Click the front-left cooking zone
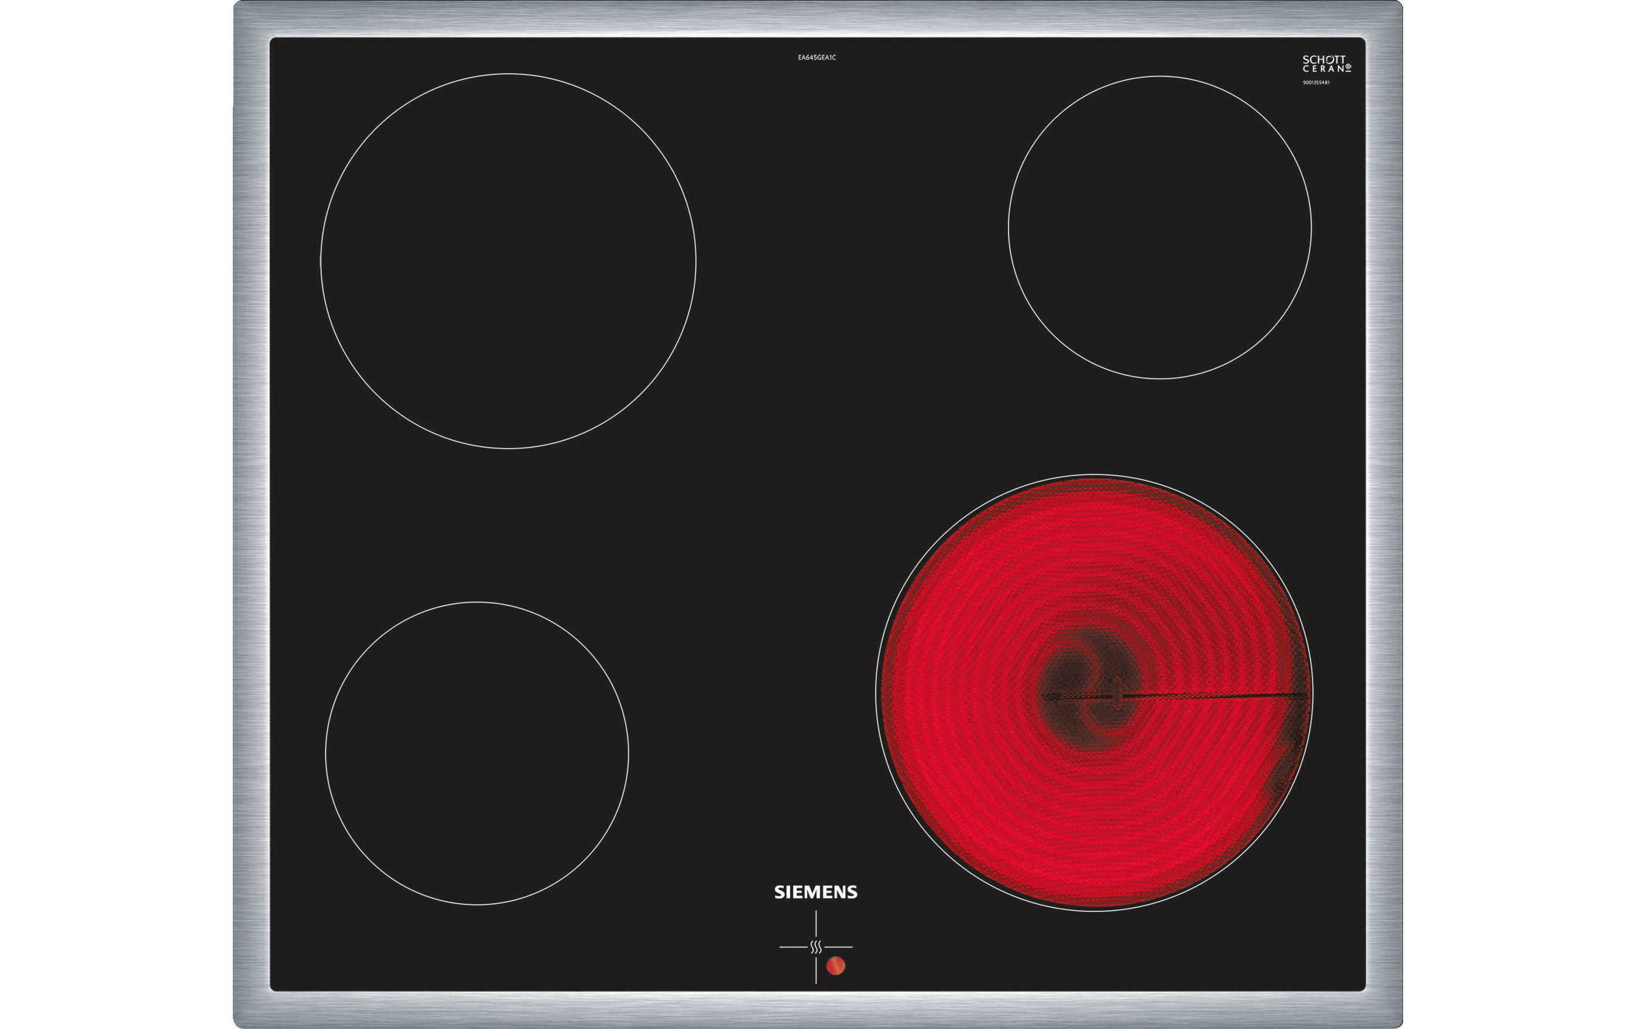Viewport: 1636px width, 1029px height. [477, 753]
